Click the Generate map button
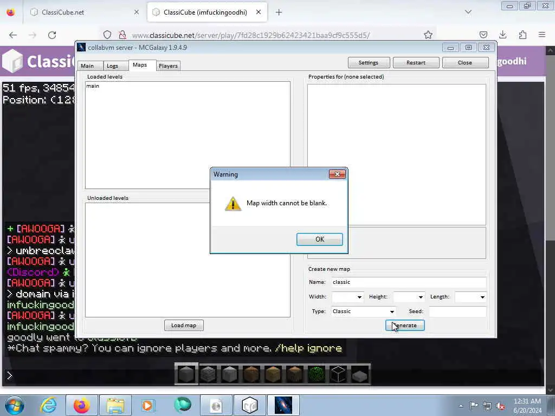The width and height of the screenshot is (555, 416). click(x=405, y=326)
